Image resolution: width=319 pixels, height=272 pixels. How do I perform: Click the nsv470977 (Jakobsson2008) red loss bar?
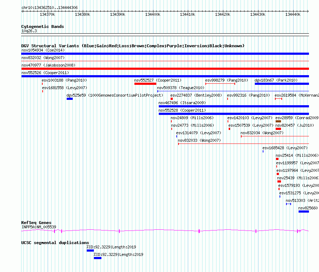tap(165, 69)
